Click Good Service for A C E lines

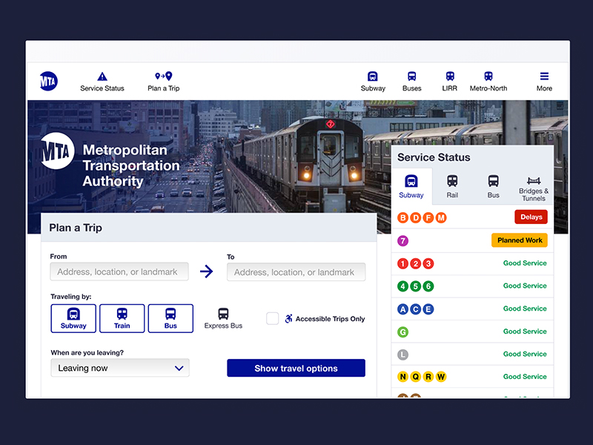[x=525, y=309]
